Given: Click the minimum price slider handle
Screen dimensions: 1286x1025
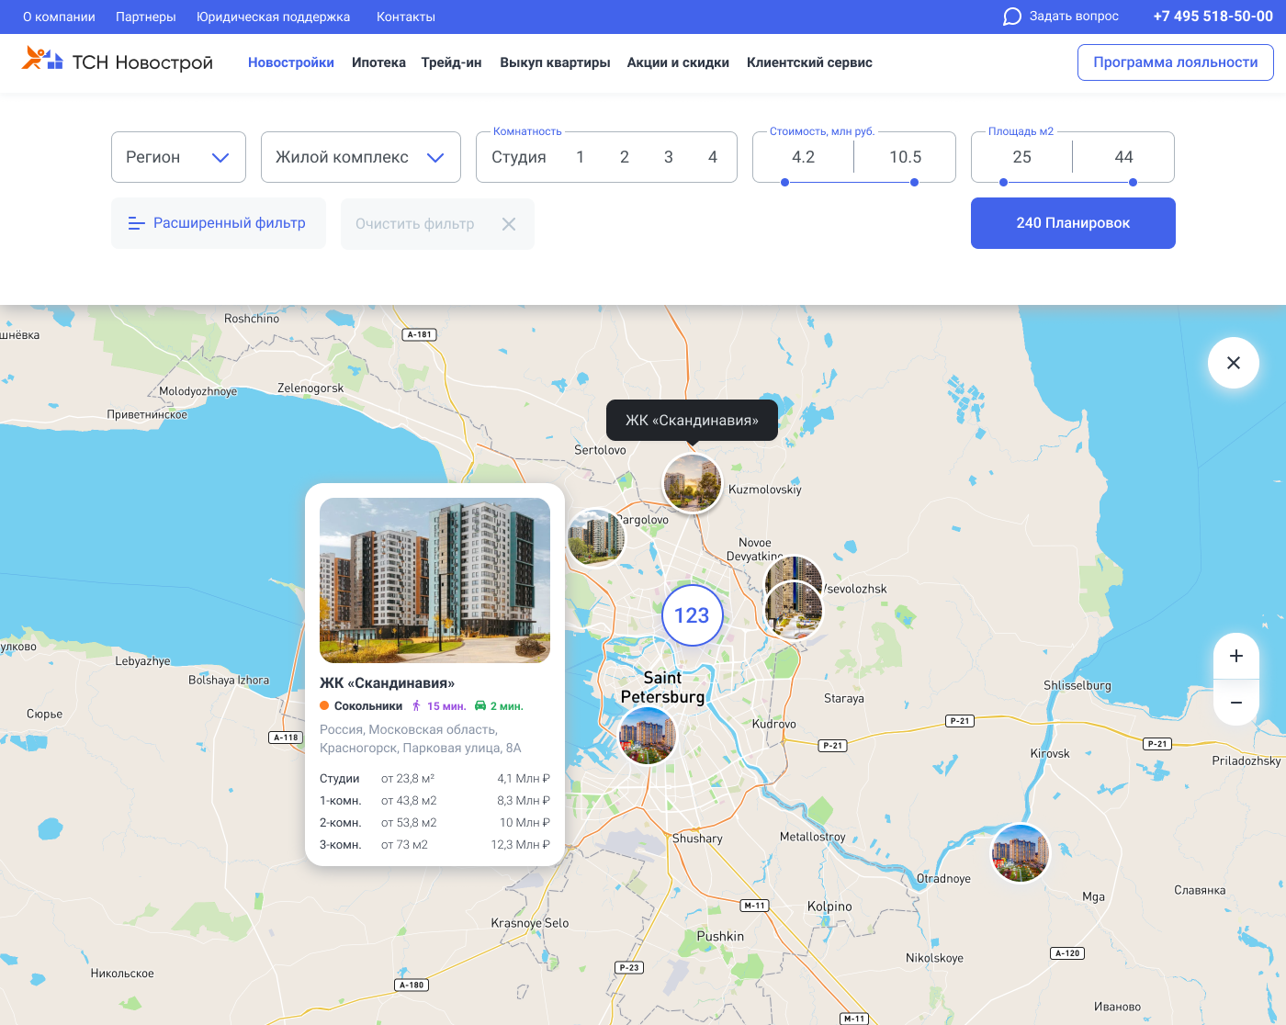Looking at the screenshot, I should click(784, 182).
